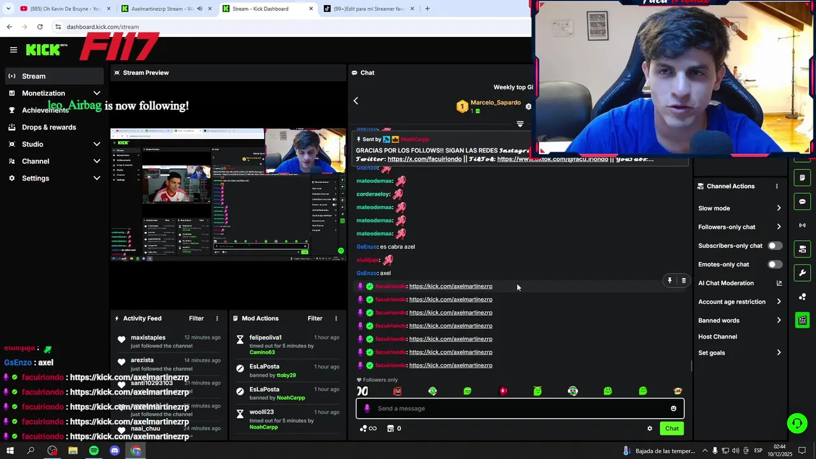816x459 pixels.
Task: Open Channel Actions three-dot menu
Action: (x=776, y=186)
